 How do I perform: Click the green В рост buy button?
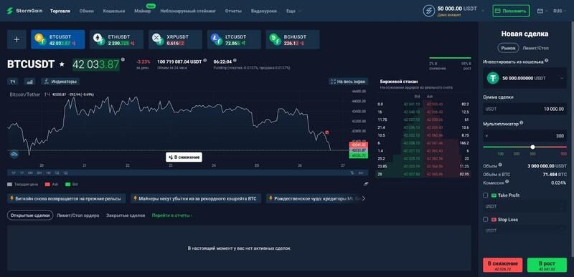pyautogui.click(x=547, y=265)
